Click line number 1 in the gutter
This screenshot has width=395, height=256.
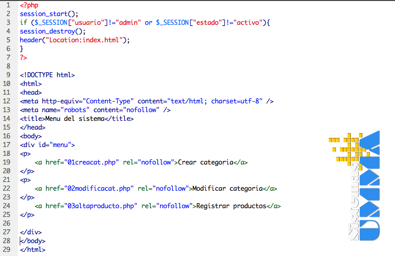coord(8,5)
